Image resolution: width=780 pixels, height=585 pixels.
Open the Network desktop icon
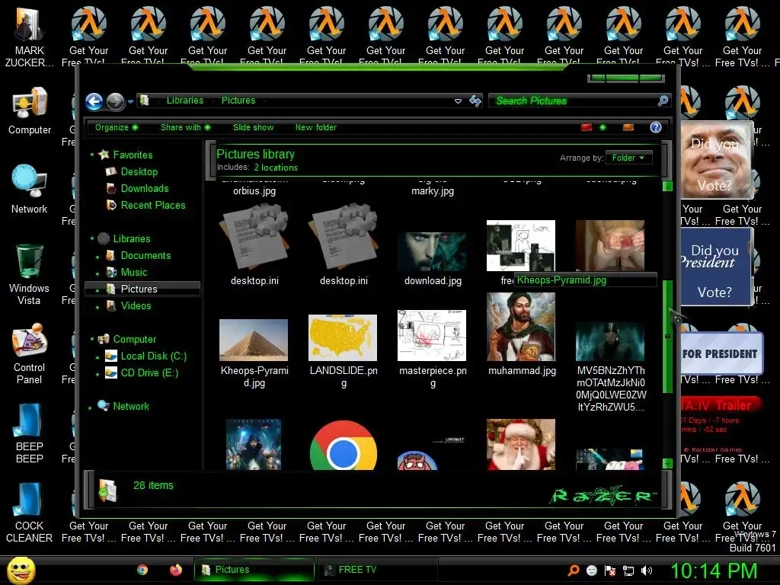coord(30,189)
